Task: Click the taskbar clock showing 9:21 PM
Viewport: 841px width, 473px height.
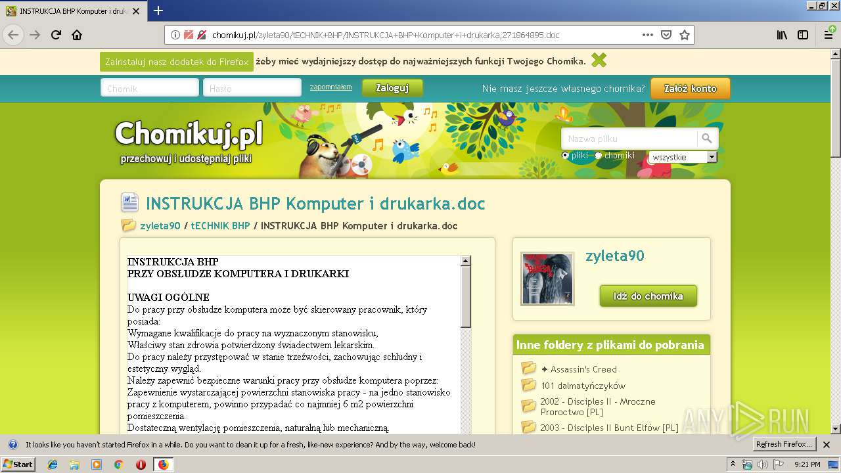Action: [x=807, y=464]
